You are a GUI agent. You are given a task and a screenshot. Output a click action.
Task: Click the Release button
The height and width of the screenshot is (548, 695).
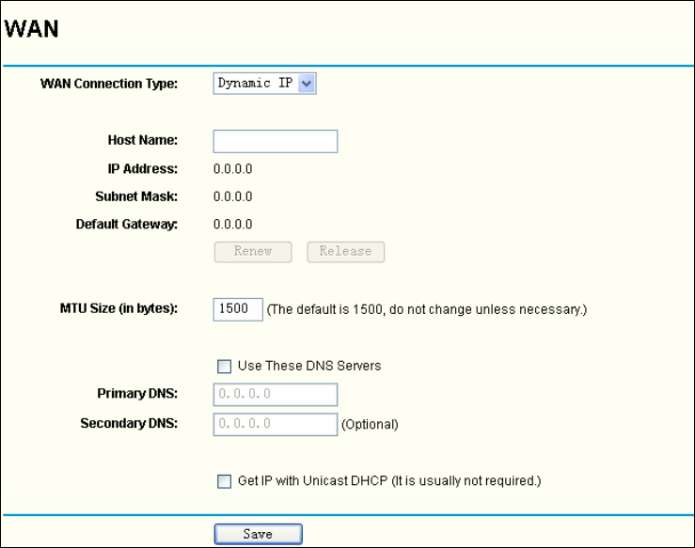[346, 252]
